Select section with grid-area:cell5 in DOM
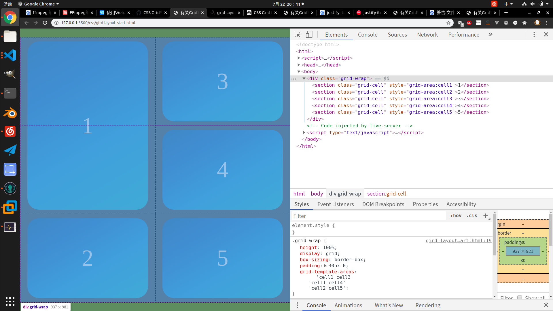Screen dimensions: 553x311 [x=400, y=112]
